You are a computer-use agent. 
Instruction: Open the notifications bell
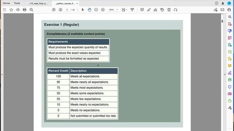pos(223,3)
